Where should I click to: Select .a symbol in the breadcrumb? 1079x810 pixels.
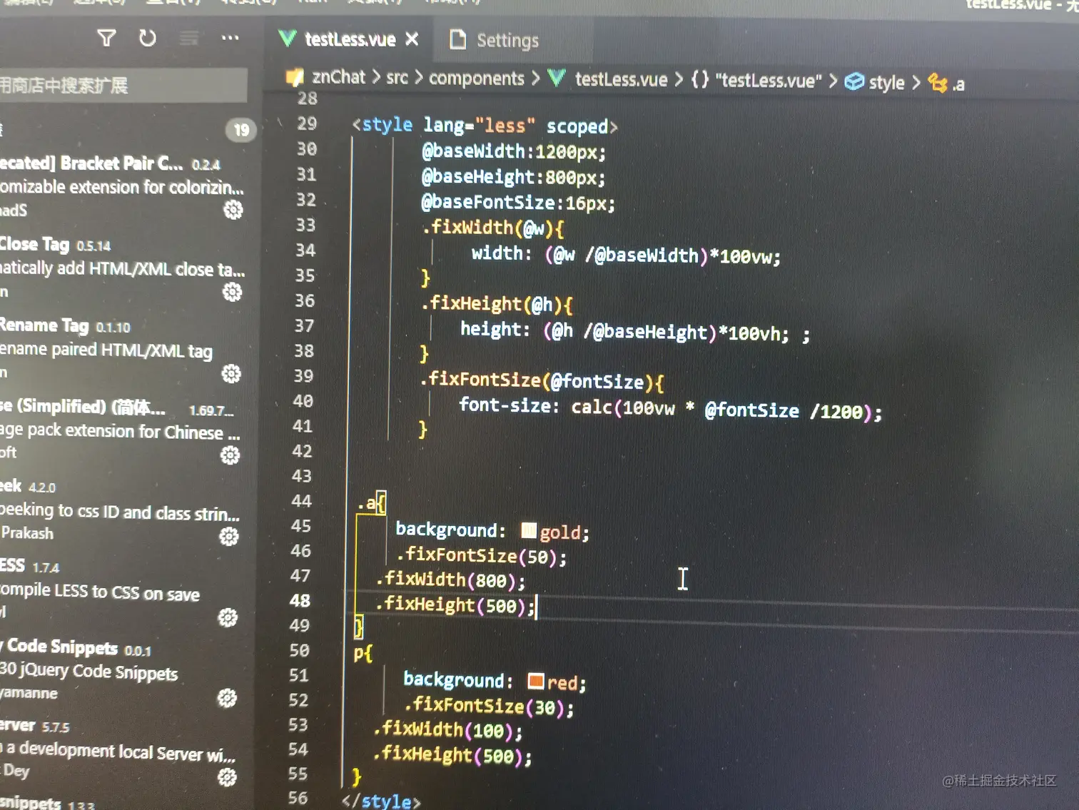click(958, 84)
